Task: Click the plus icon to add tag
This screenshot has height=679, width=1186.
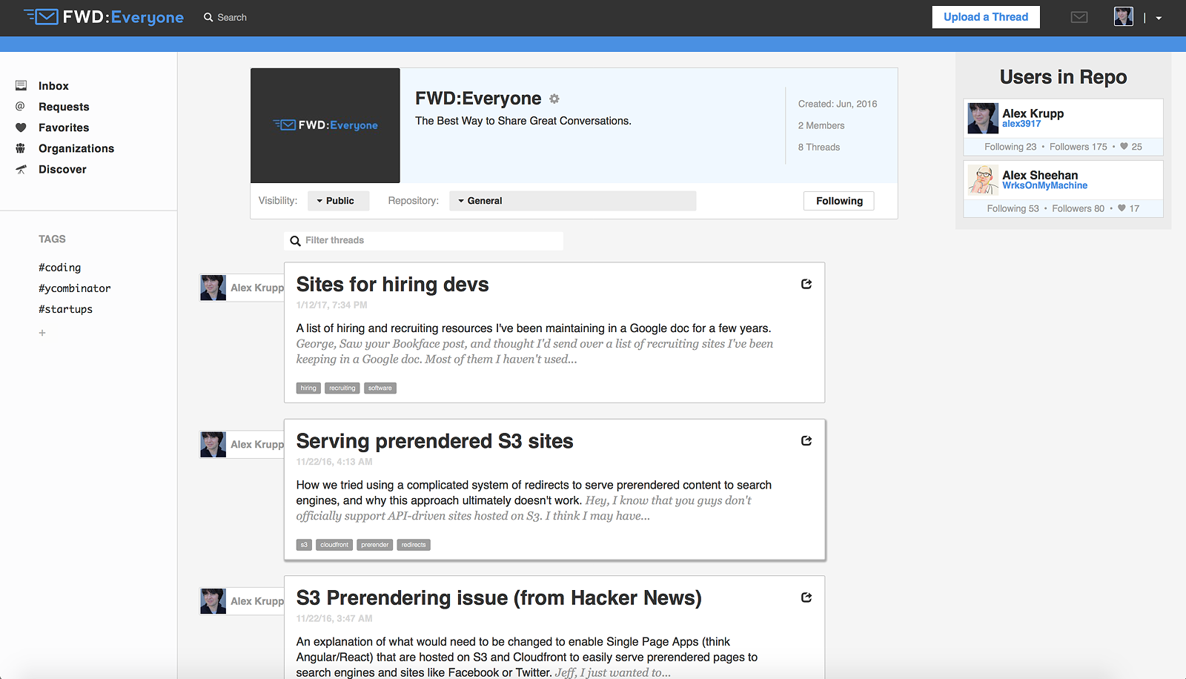Action: [42, 333]
